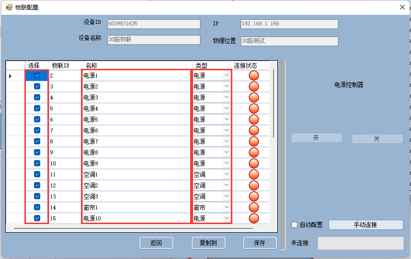Image resolution: width=411 pixels, height=259 pixels.
Task: Open the type dropdown for 电源3
Action: coord(226,97)
